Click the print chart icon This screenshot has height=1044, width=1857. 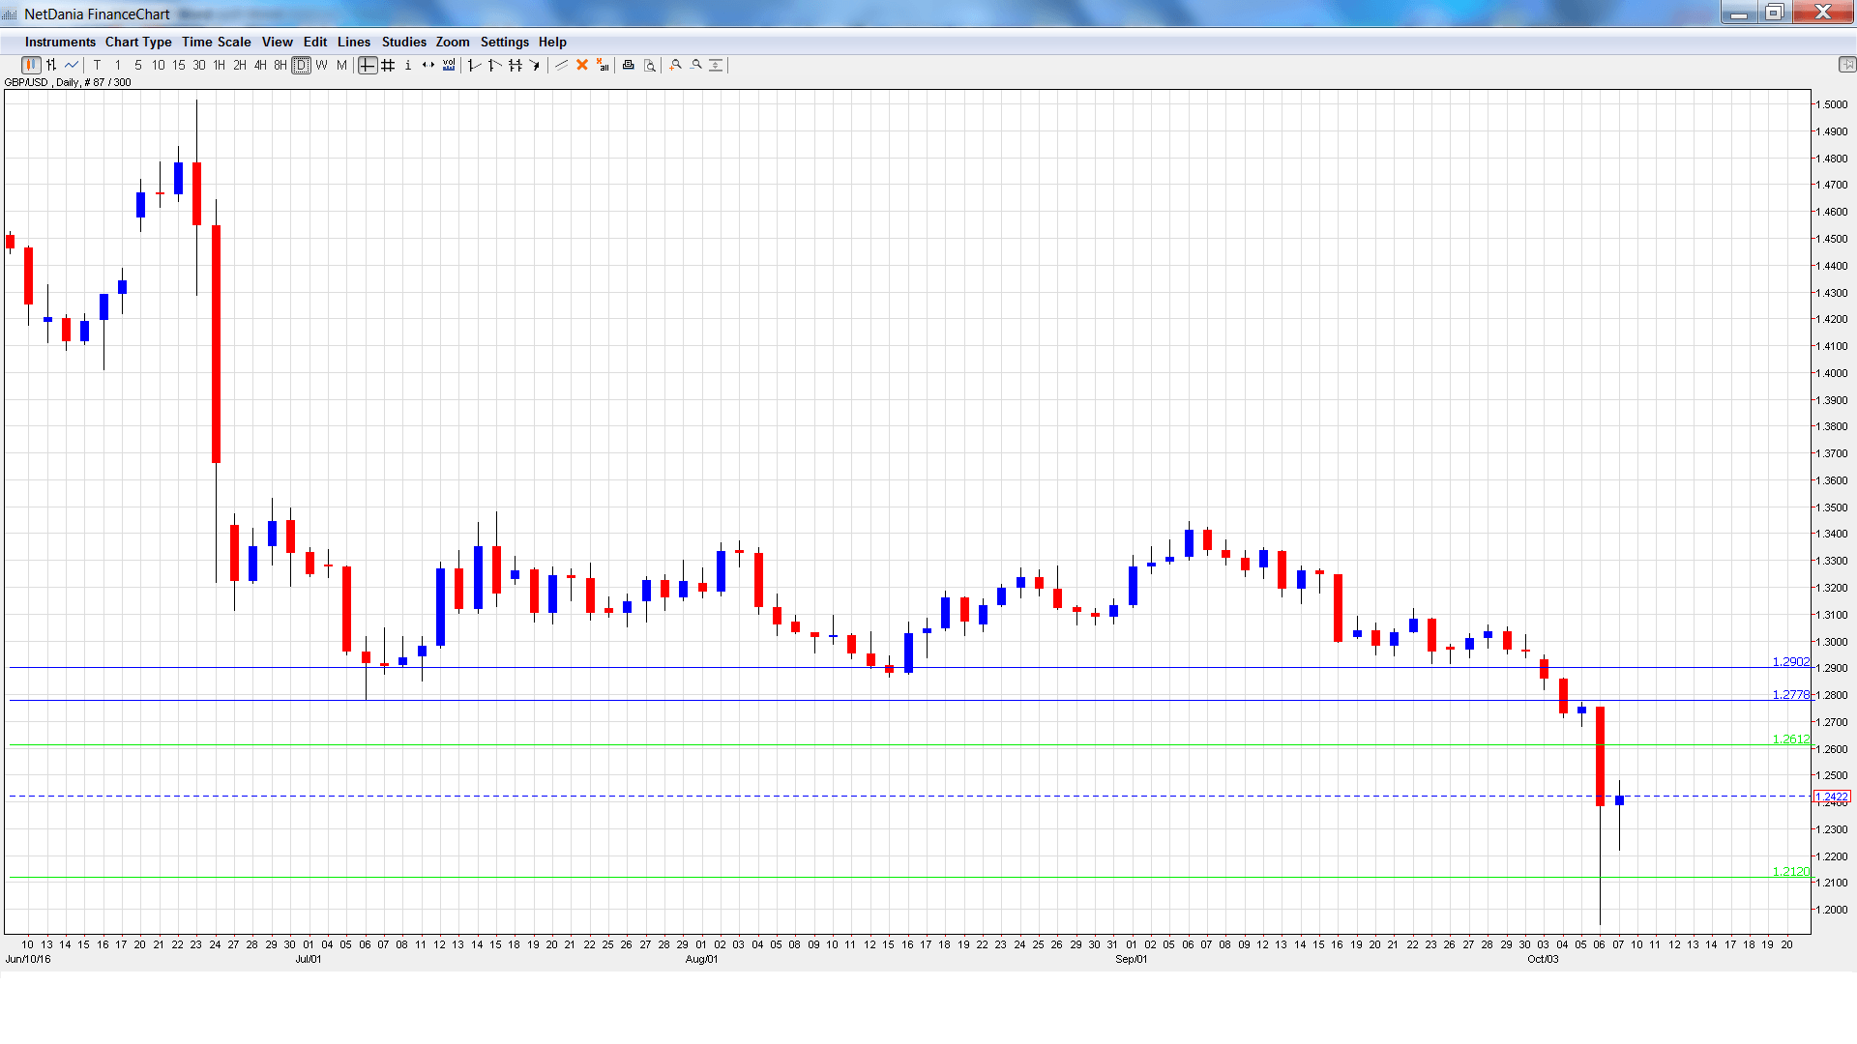[629, 65]
